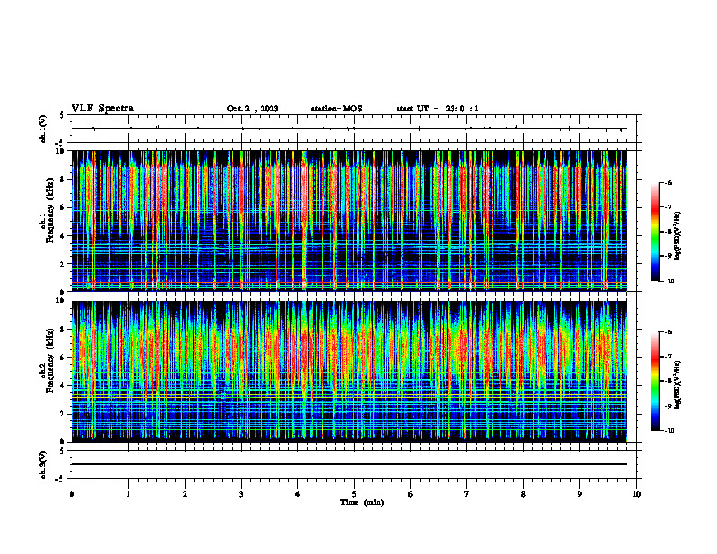Click the "0" tick on the time axis
The height and width of the screenshot is (554, 717).
(x=72, y=494)
